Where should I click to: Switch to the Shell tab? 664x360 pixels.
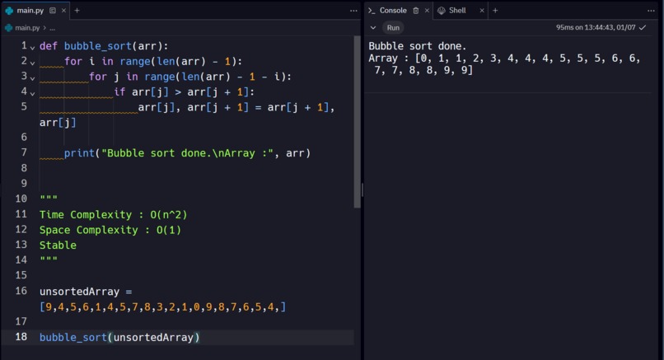pos(457,11)
